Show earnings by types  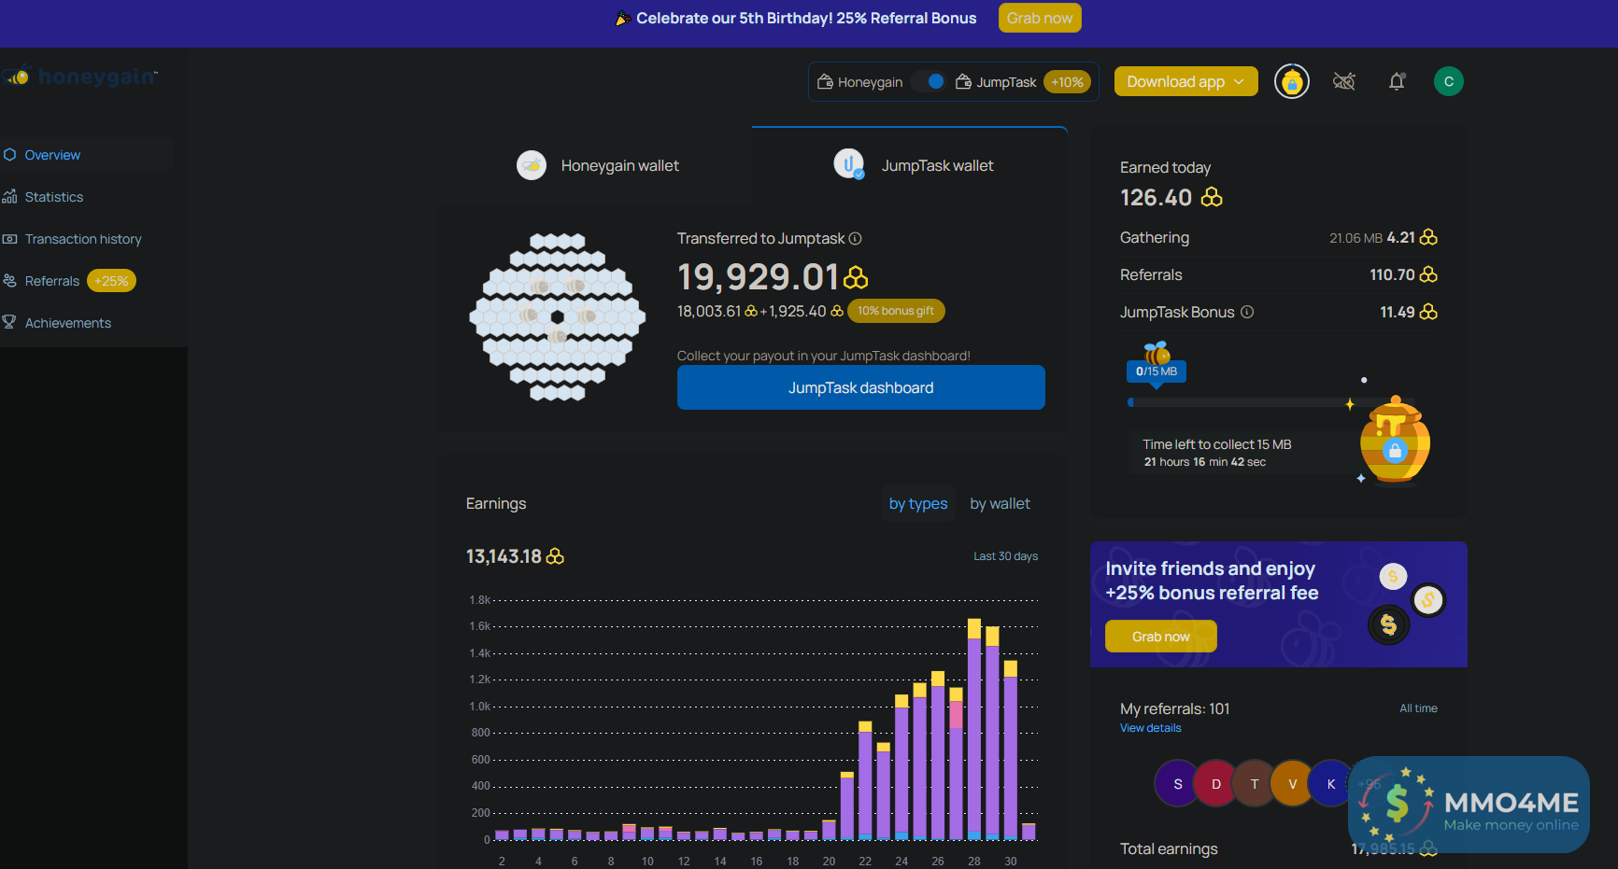[918, 504]
